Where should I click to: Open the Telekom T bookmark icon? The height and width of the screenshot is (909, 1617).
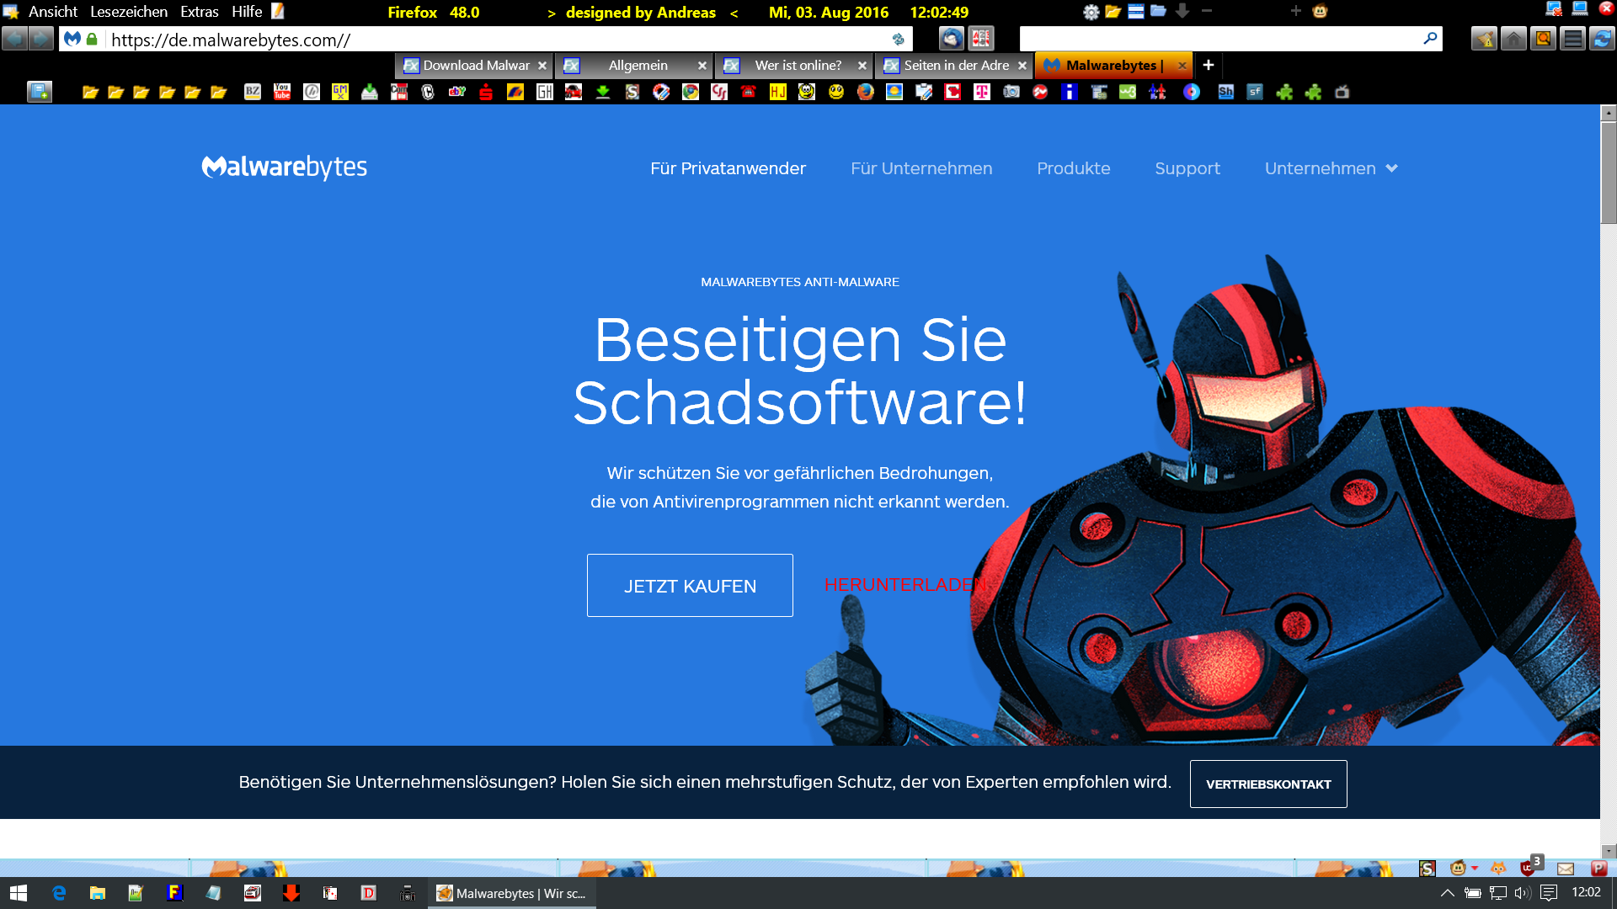point(982,93)
